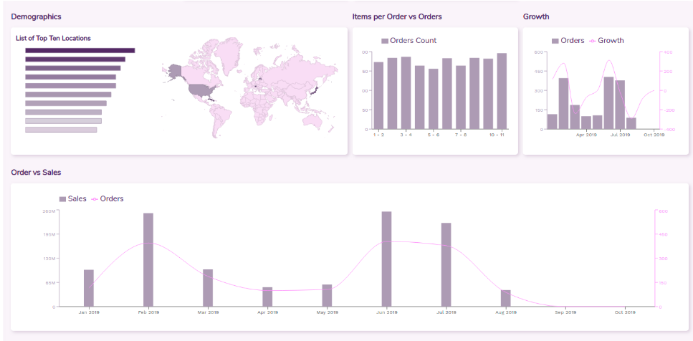Select the Feb 2019 sales bar
This screenshot has width=693, height=341.
click(148, 259)
